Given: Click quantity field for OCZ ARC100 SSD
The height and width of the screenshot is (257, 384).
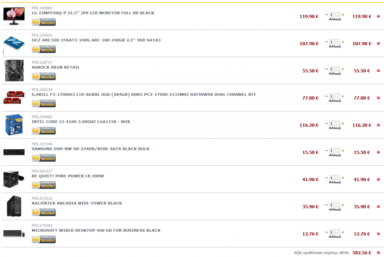Looking at the screenshot, I should [335, 42].
